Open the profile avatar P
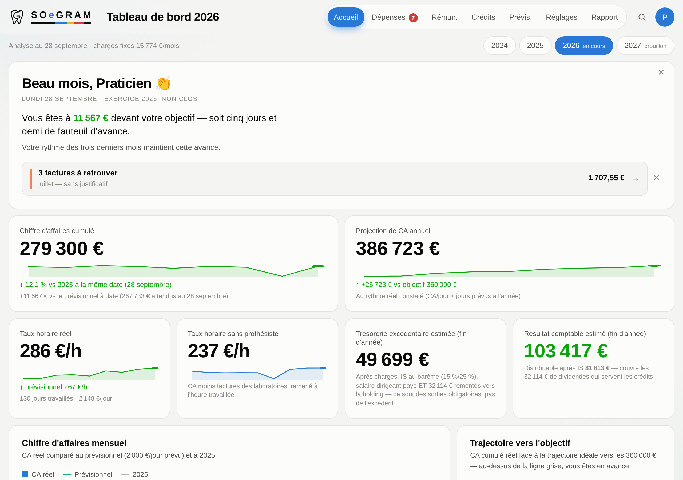683x480 pixels. point(665,17)
